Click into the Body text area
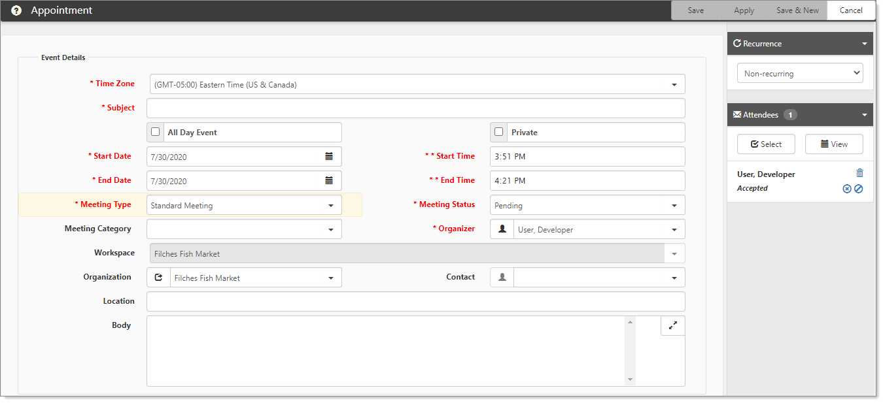Image resolution: width=883 pixels, height=403 pixels. click(386, 351)
